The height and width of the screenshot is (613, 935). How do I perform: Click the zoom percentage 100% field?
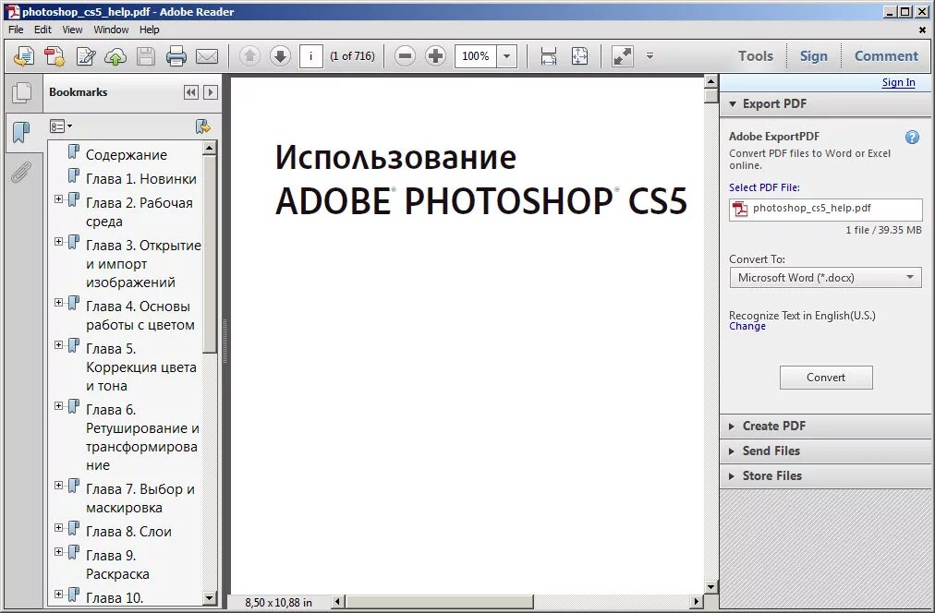pyautogui.click(x=475, y=56)
